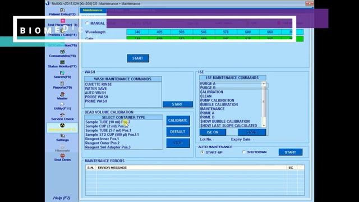The height and width of the screenshot is (202, 359).
Task: Select PRIME A ISE command
Action: tap(207, 113)
